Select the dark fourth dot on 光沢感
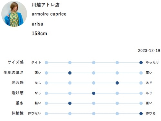 [117, 83]
